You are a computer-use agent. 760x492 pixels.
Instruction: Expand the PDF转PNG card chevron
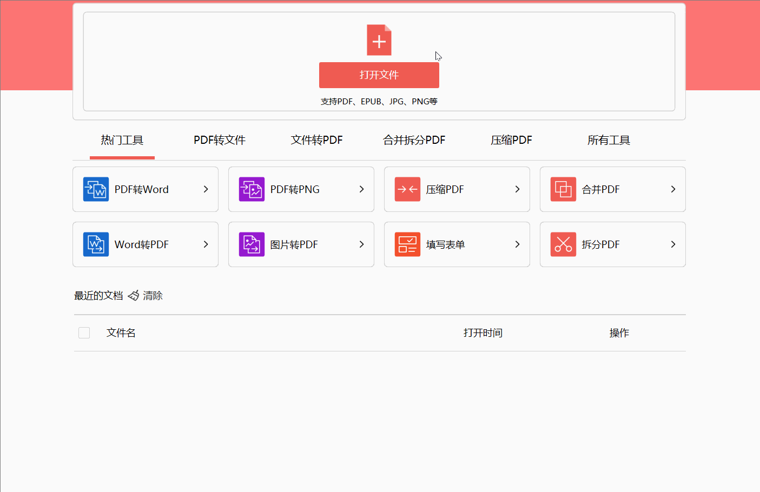(361, 189)
